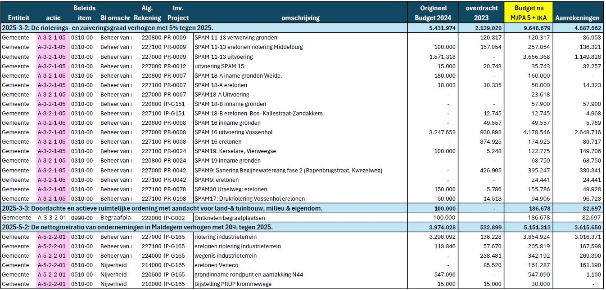
Task: Select the Alg. Rekening value 210000
Action: click(x=151, y=284)
